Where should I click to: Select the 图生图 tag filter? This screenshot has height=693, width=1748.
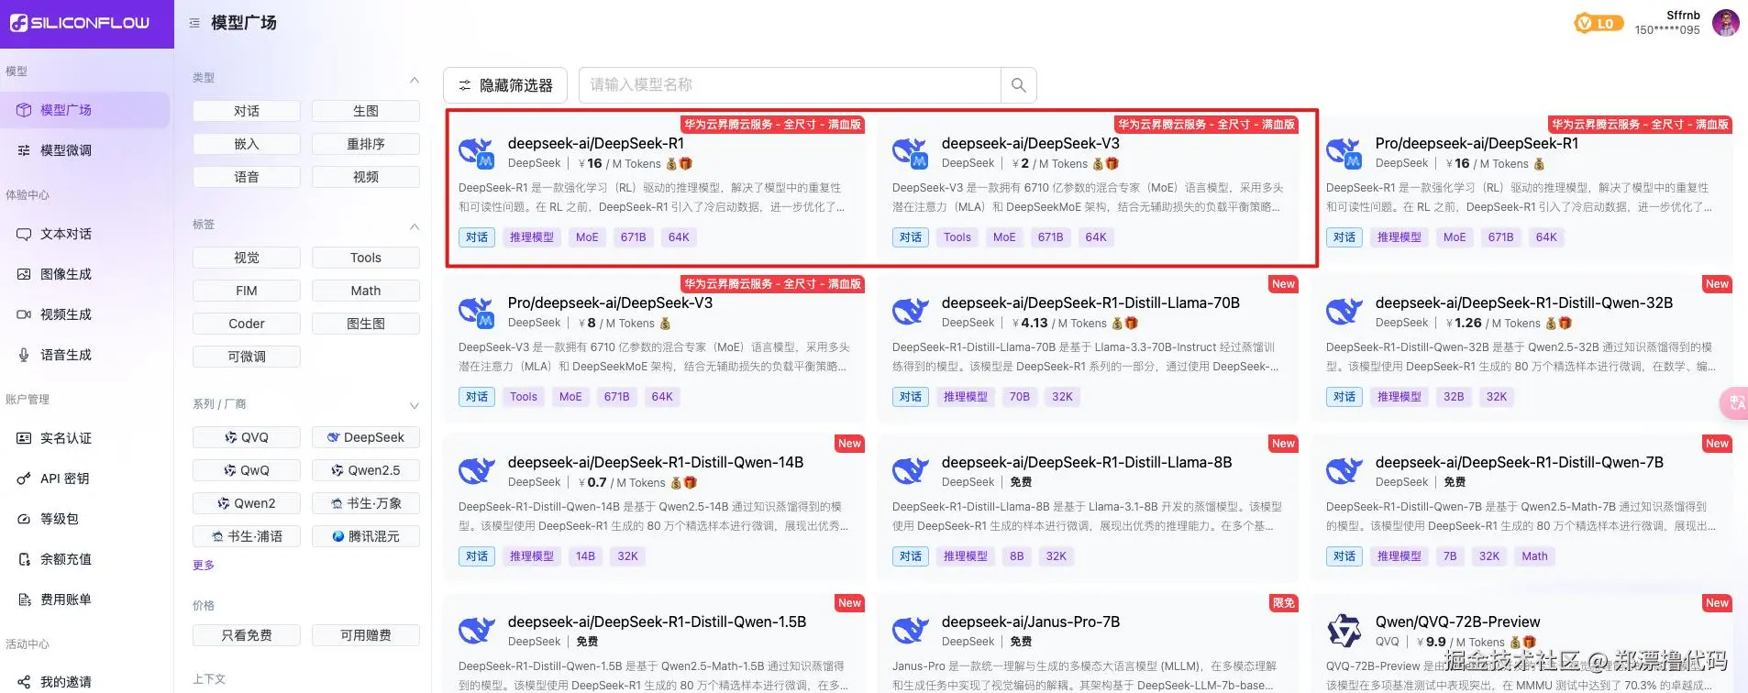[366, 324]
